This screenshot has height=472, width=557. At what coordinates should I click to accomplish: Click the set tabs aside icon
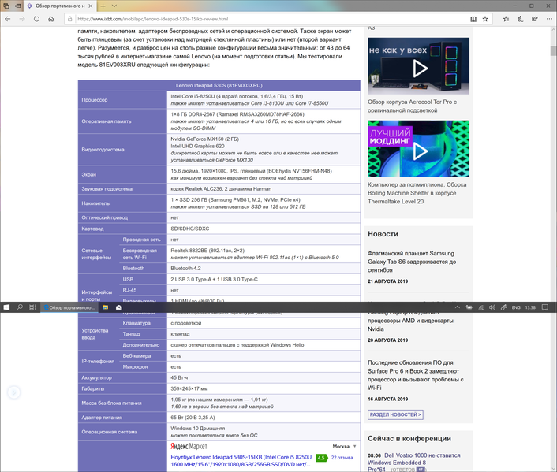(18, 6)
